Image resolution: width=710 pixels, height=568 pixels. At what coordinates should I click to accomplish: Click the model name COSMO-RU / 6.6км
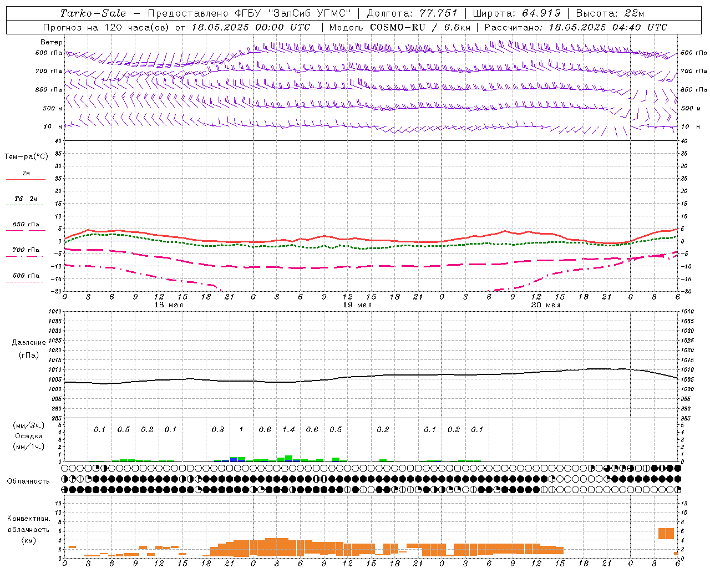420,27
